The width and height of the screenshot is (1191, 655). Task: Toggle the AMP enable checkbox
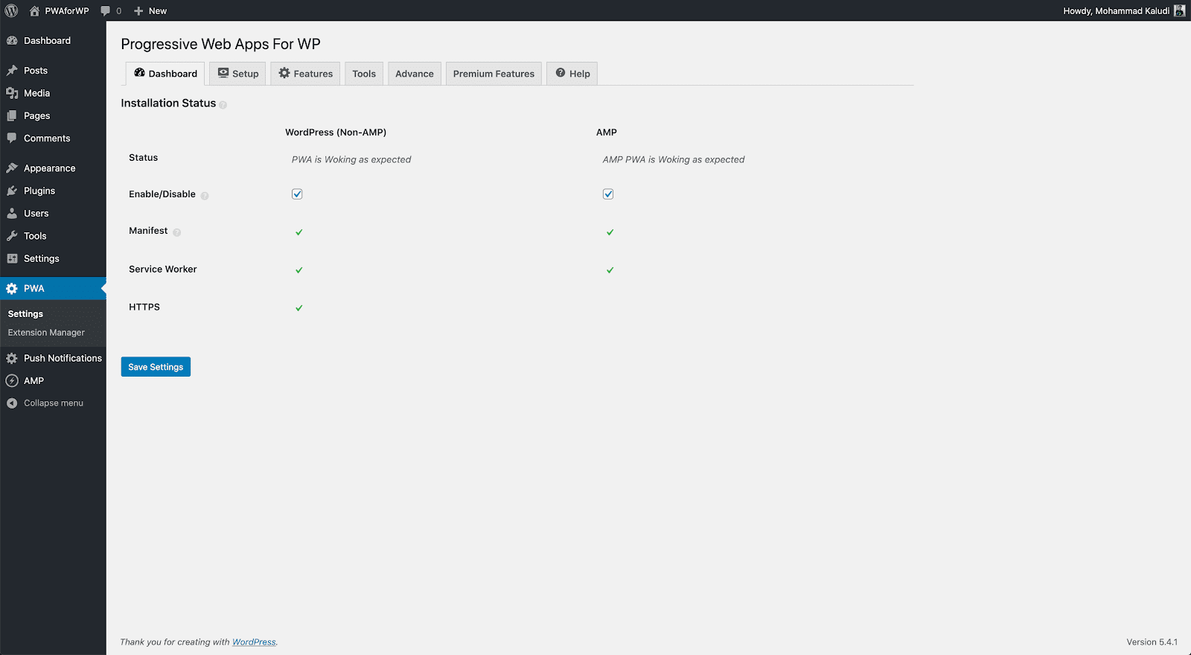[608, 194]
